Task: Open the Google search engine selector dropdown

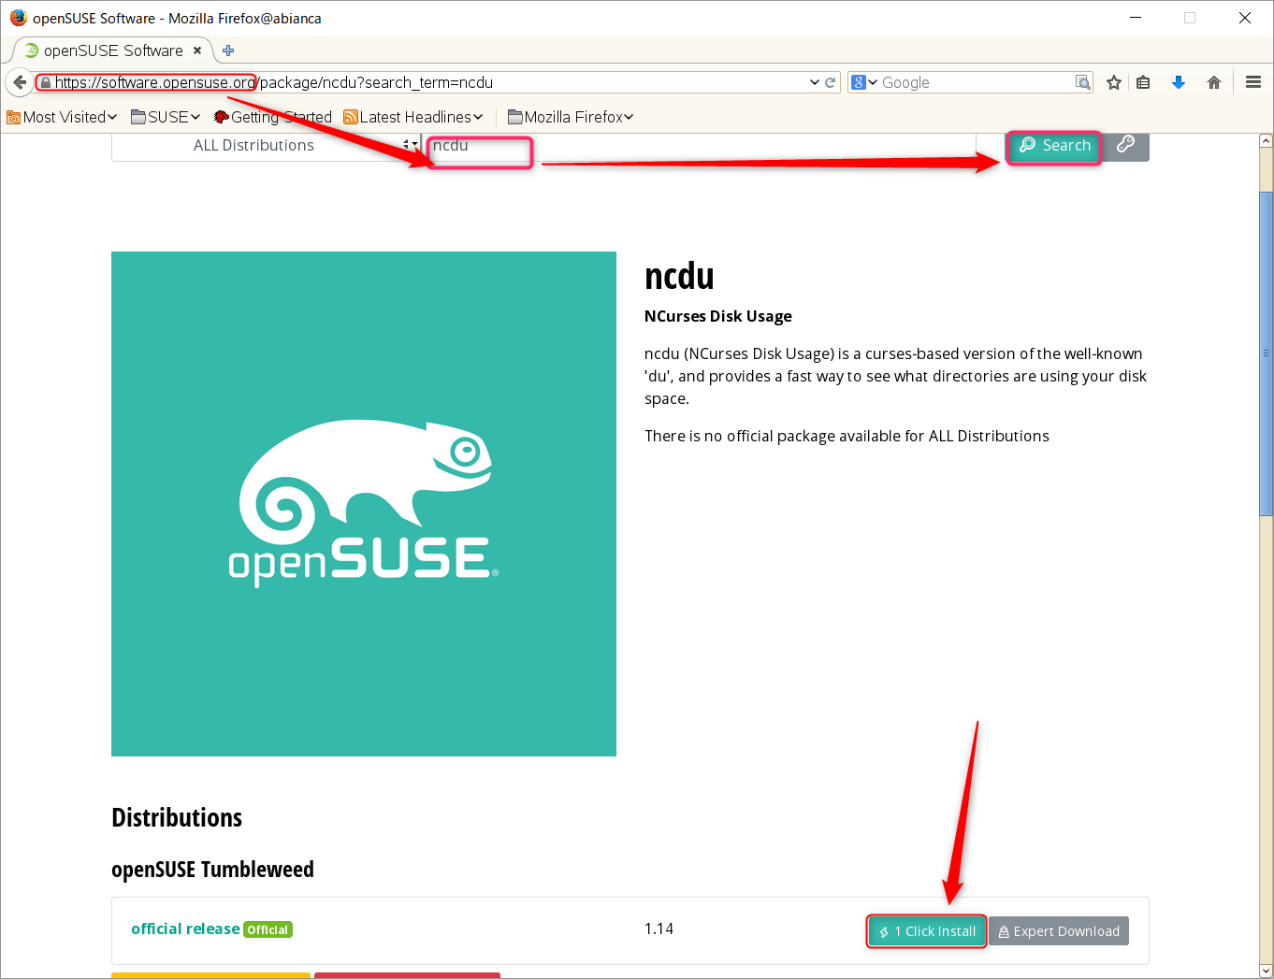Action: click(x=864, y=82)
